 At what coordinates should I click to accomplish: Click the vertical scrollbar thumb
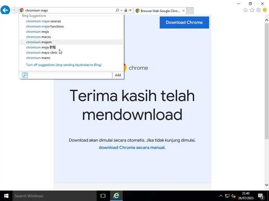[x=267, y=81]
